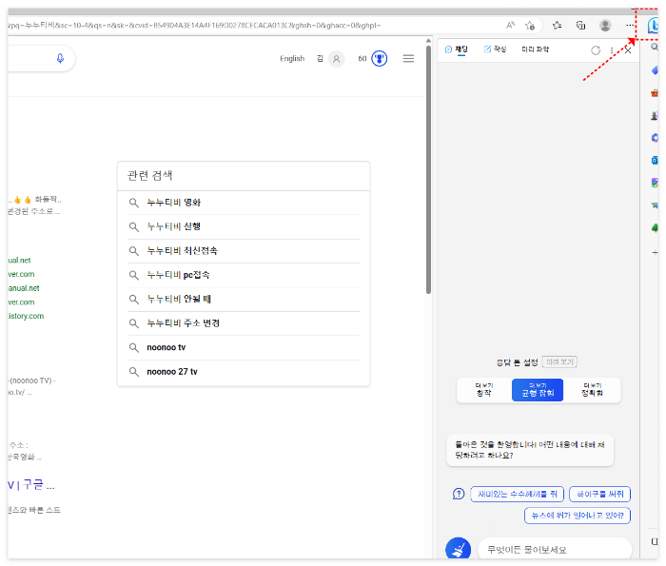Close the chat sidebar panel
The image size is (666, 566).
coord(628,50)
